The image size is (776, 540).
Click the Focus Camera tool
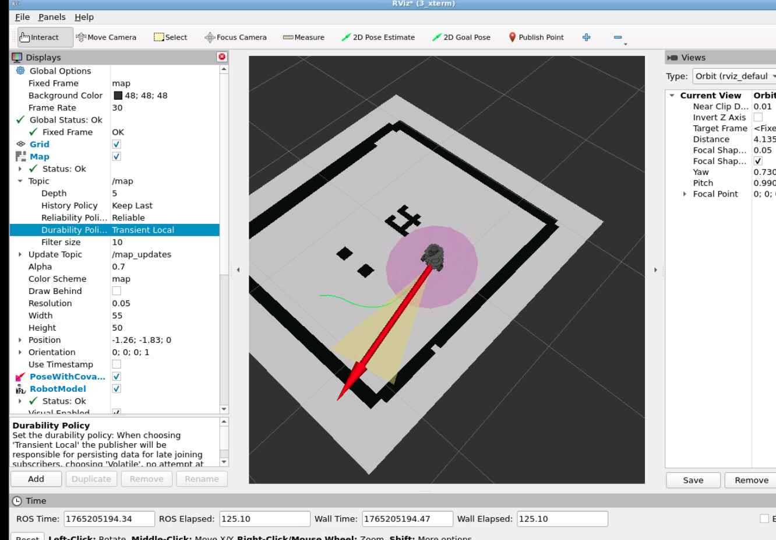[235, 37]
